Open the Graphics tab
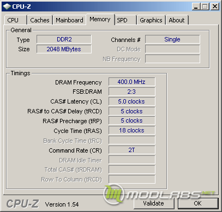Viewport: 222px width, 212px height. coord(151,20)
